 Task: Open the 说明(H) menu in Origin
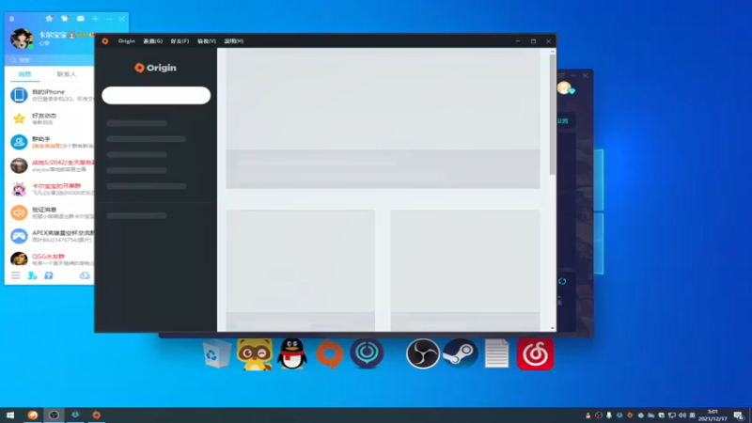click(233, 41)
